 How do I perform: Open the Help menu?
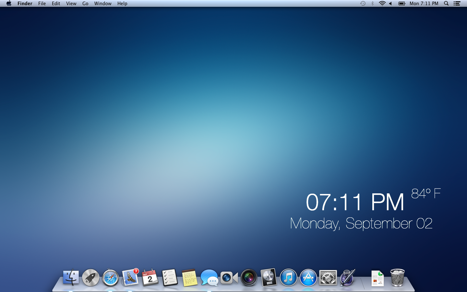(x=122, y=4)
